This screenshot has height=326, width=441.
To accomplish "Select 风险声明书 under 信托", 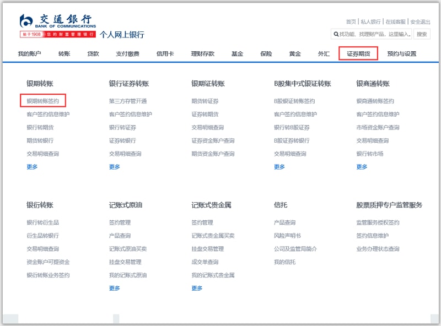I will [x=287, y=236].
